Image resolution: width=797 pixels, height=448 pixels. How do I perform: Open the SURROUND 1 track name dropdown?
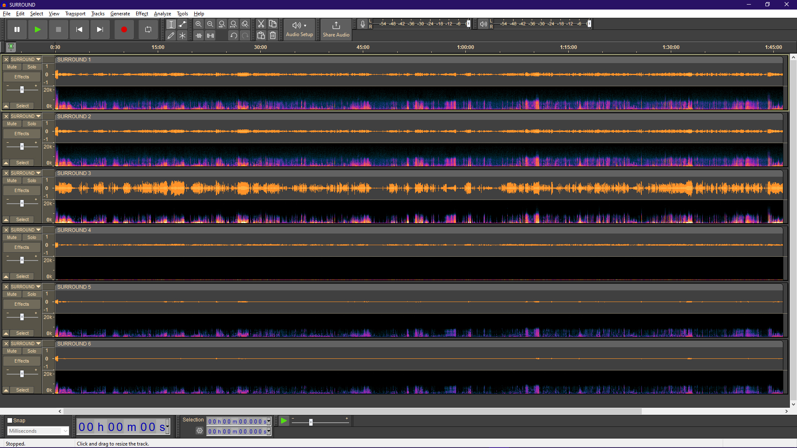pyautogui.click(x=26, y=59)
